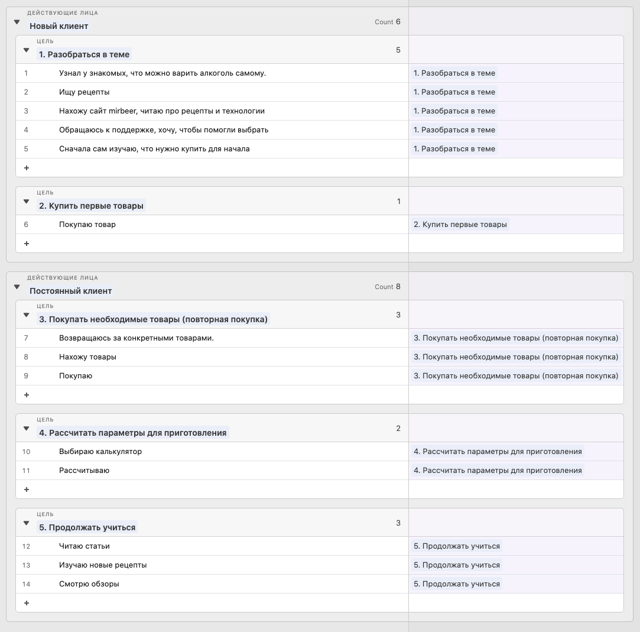Open the Выбираю калькулятор record
The height and width of the screenshot is (632, 640).
(x=100, y=452)
